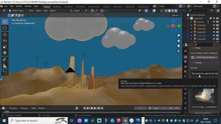Expand the Cube.001 tree item
221x124 pixels.
[x=191, y=25]
